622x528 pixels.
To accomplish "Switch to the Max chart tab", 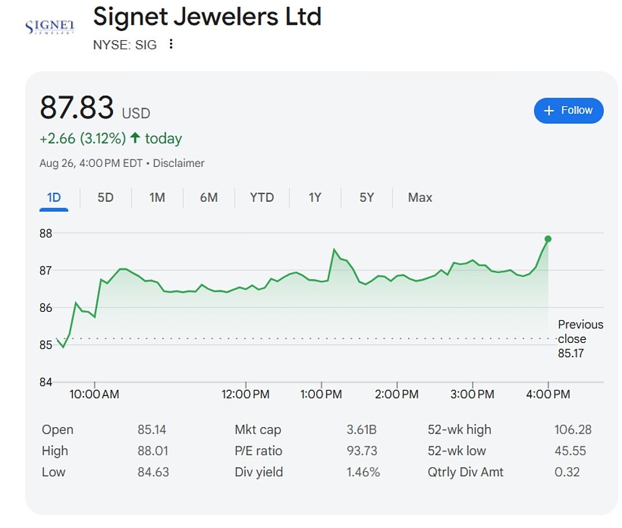I will pos(419,197).
